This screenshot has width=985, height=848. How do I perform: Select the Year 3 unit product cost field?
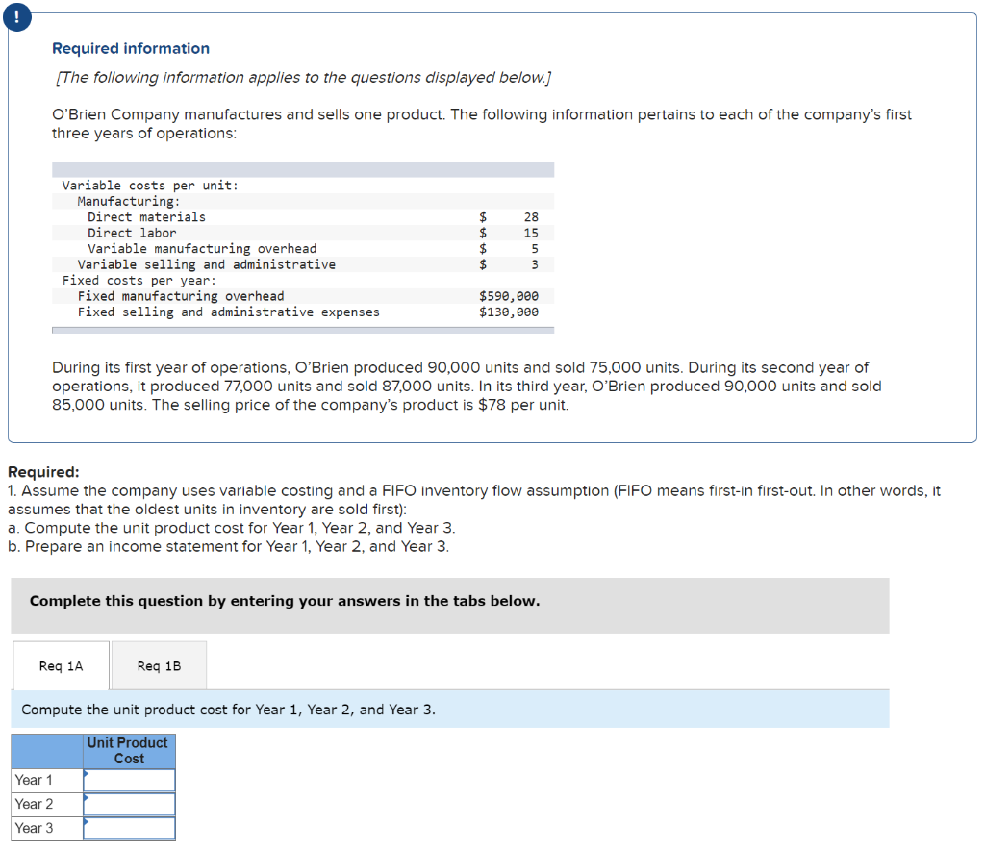coord(130,828)
